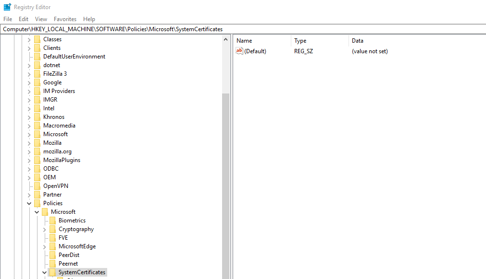486x279 pixels.
Task: Click the Registry Editor app icon
Action: 7,7
